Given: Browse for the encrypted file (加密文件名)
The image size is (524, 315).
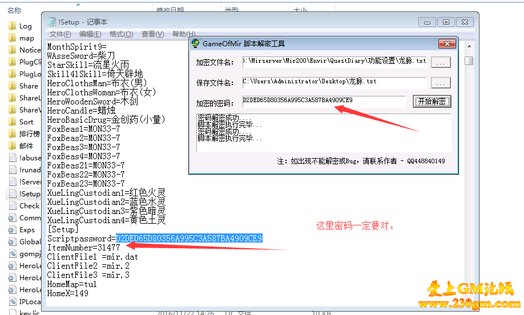Looking at the screenshot, I should [x=441, y=62].
